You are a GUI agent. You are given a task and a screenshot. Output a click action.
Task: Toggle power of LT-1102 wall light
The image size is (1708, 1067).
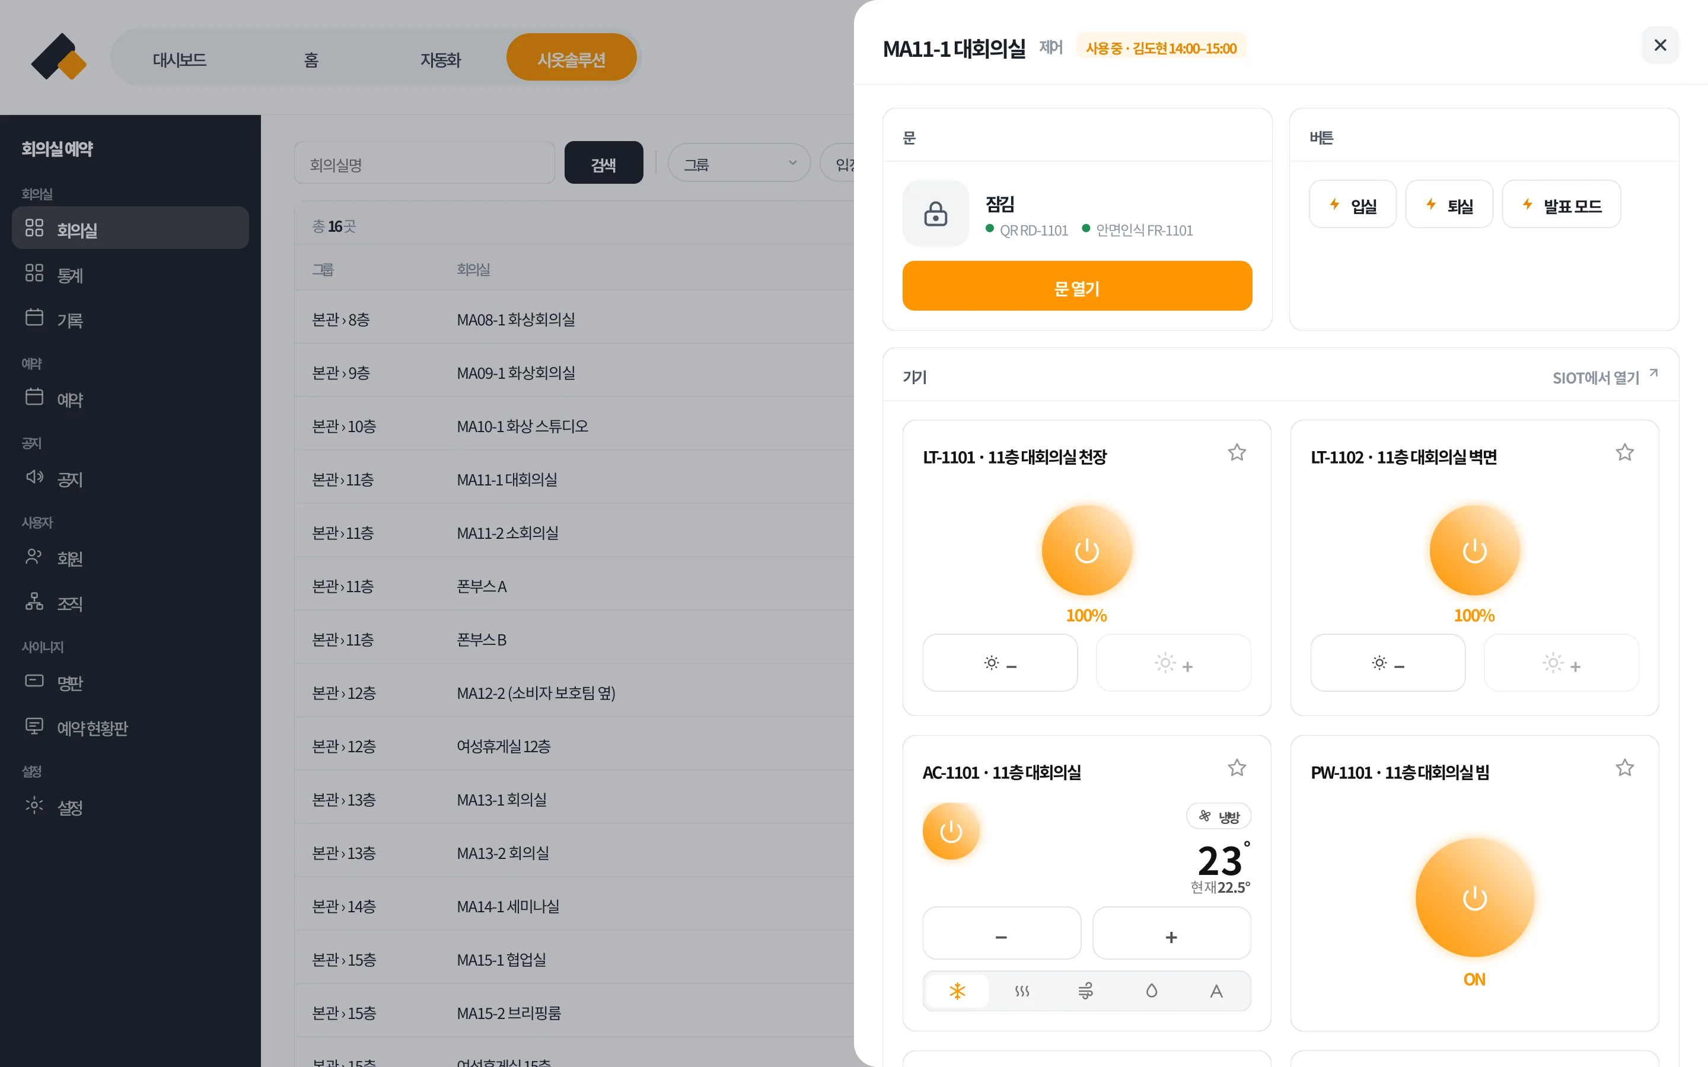(1474, 551)
